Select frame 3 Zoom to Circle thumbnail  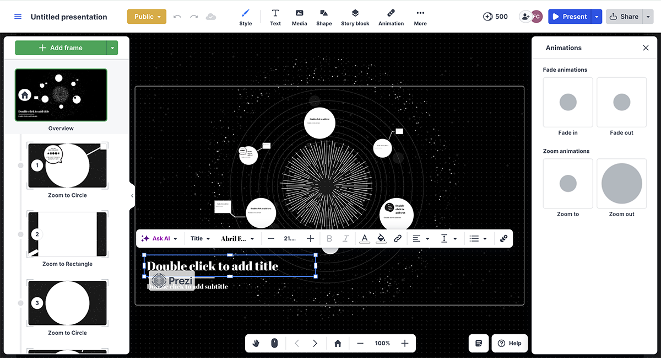pos(67,303)
